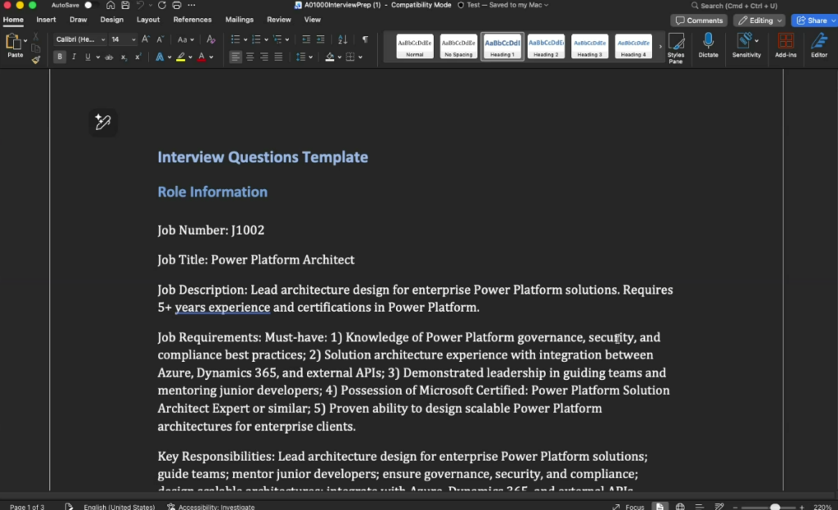Click the Comments button

coord(698,20)
